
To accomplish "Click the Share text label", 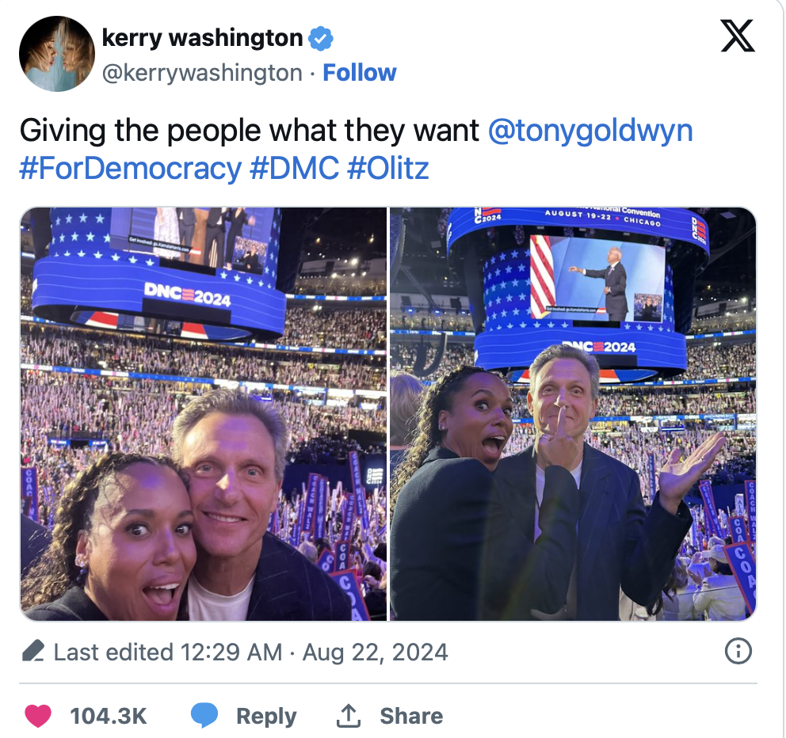I will 411,716.
